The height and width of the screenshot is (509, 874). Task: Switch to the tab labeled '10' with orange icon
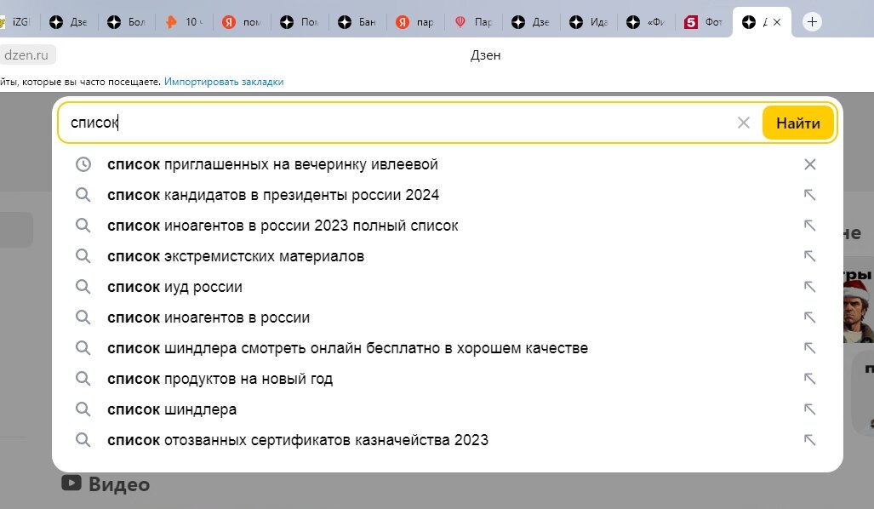coord(185,22)
